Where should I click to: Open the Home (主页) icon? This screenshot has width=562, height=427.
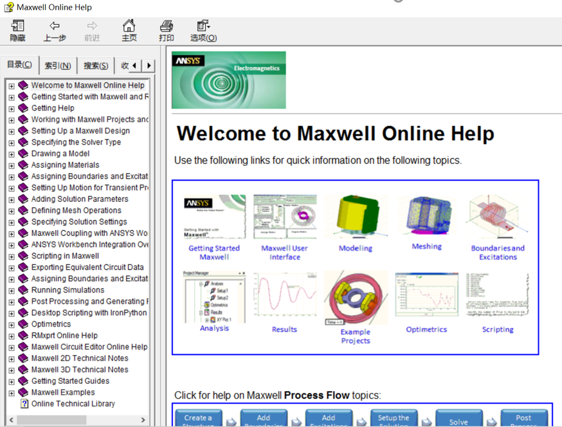click(129, 26)
